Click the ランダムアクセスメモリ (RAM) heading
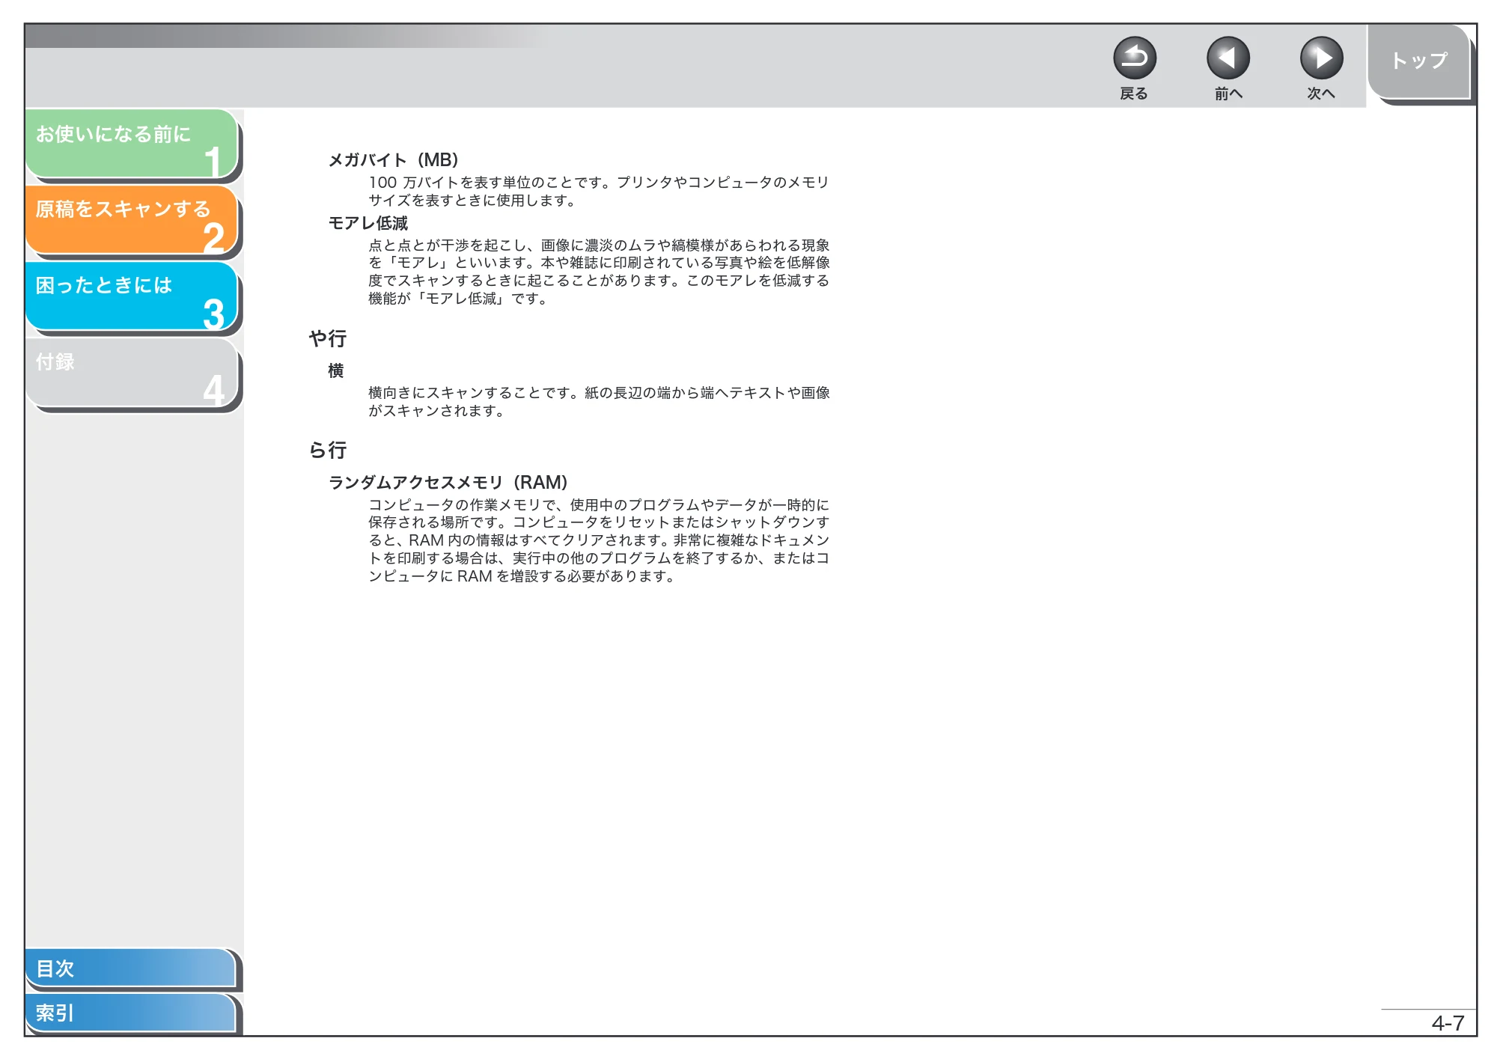Image resolution: width=1497 pixels, height=1059 pixels. click(448, 483)
